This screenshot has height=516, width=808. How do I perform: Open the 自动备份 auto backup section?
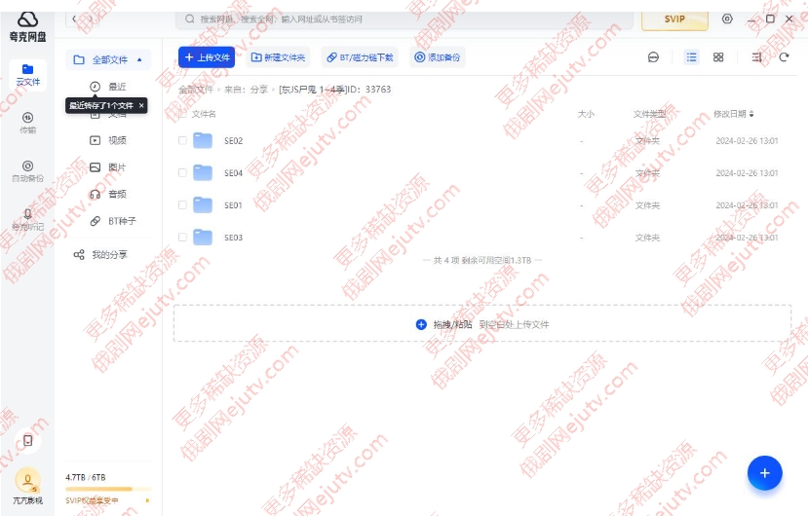(28, 171)
